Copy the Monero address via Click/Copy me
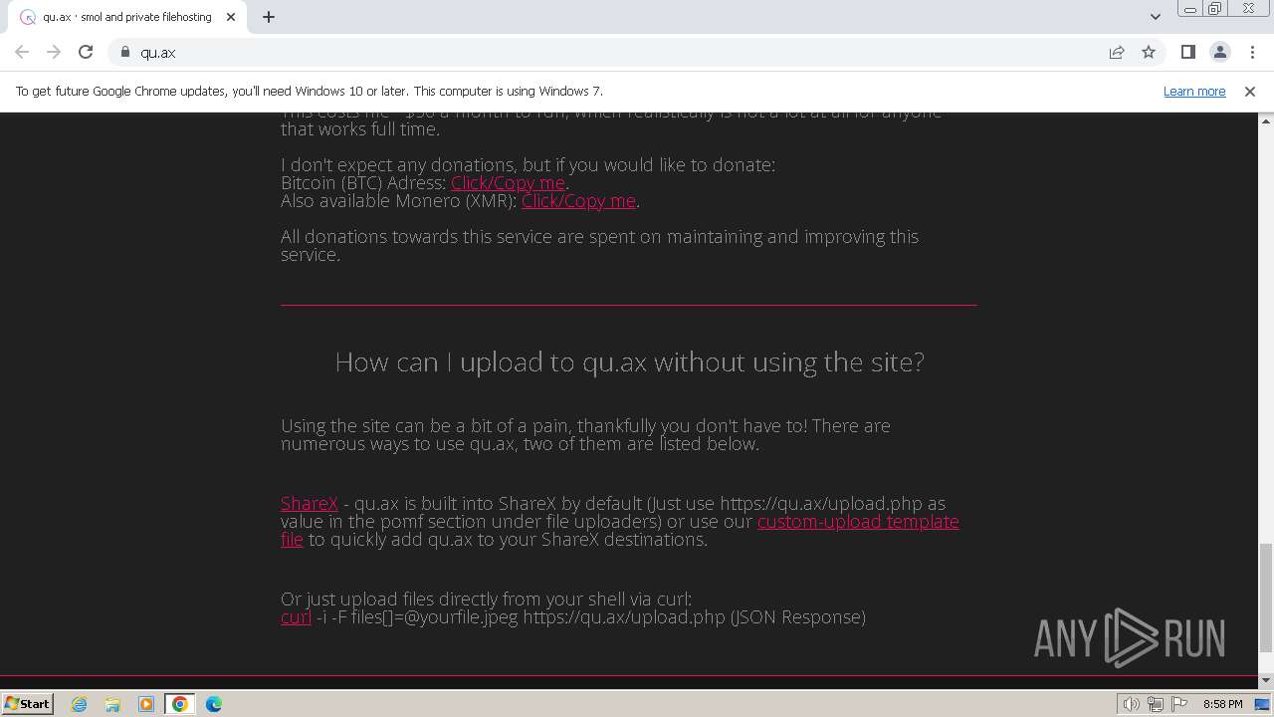The width and height of the screenshot is (1274, 717). point(578,200)
